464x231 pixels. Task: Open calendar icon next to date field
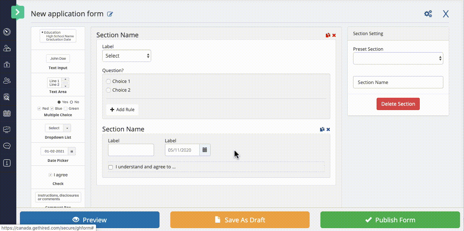(x=205, y=150)
